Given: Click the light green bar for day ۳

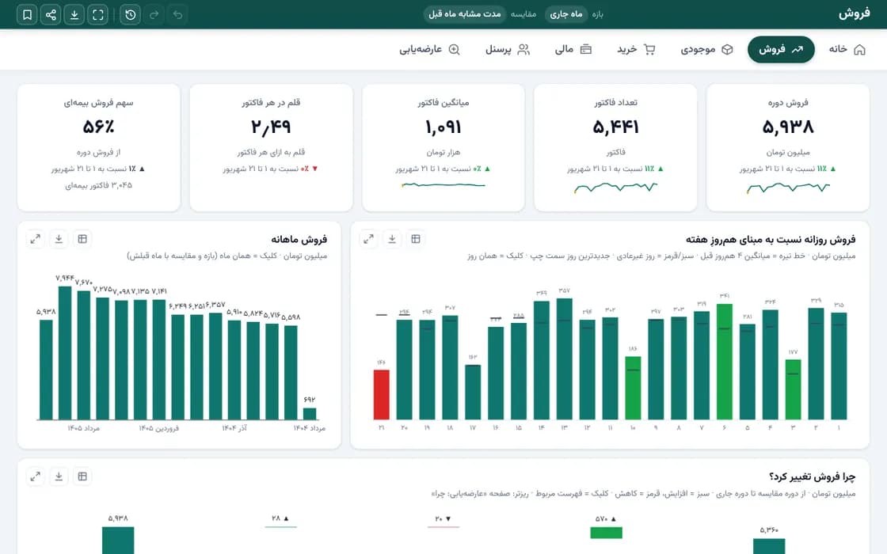Looking at the screenshot, I should point(793,389).
